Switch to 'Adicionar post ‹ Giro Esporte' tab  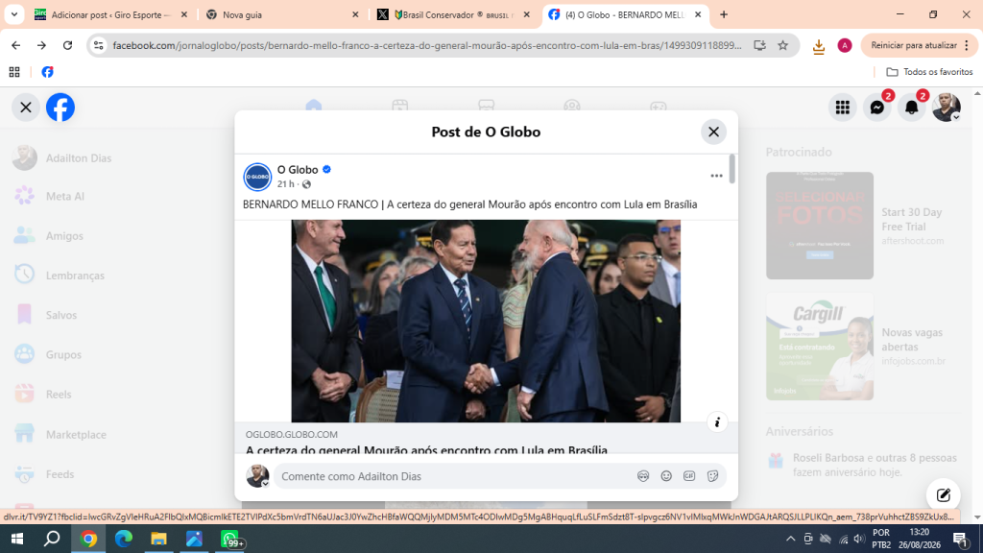pos(110,14)
